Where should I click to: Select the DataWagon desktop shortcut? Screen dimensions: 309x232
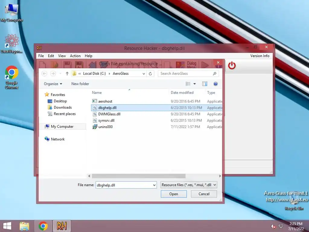coord(12,43)
